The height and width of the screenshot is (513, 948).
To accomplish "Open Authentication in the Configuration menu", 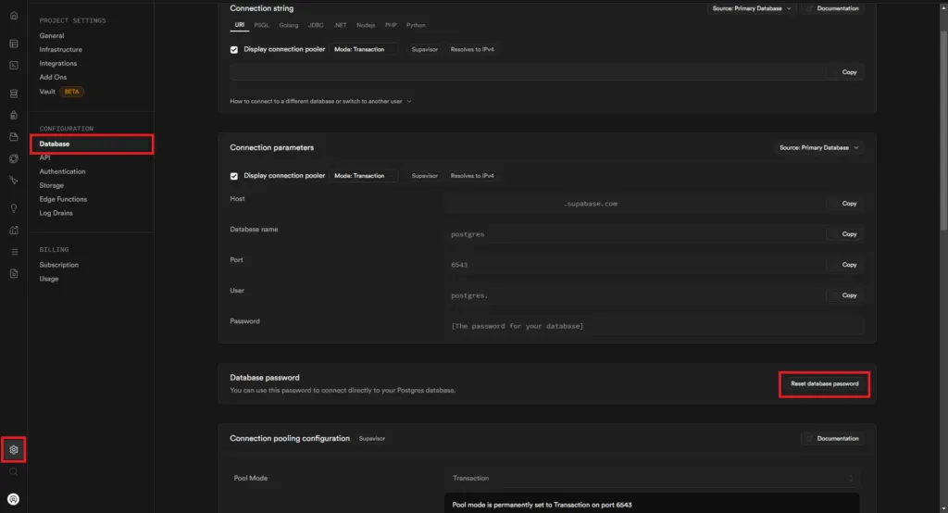I will [62, 171].
